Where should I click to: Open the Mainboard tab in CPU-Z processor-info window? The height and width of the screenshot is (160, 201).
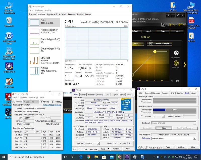(91, 95)
